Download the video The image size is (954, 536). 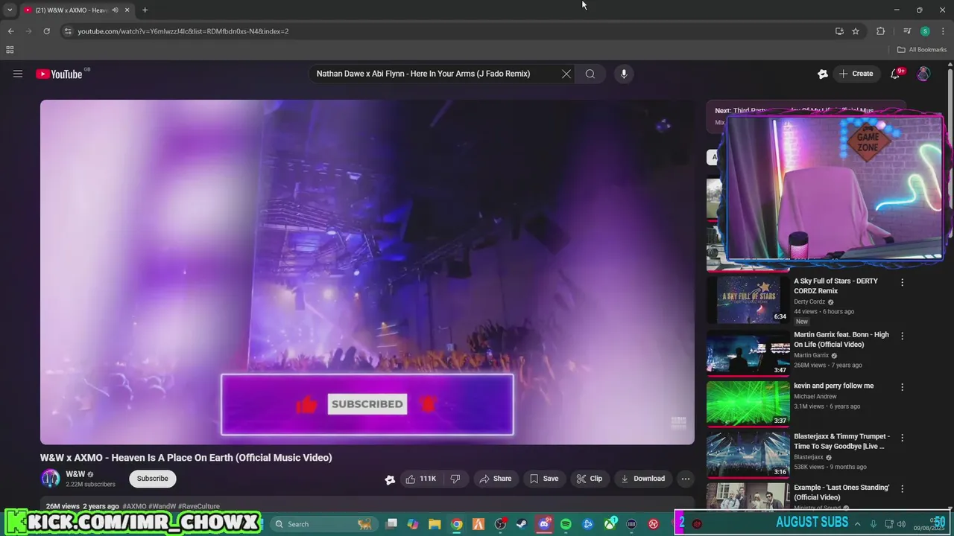click(x=642, y=479)
